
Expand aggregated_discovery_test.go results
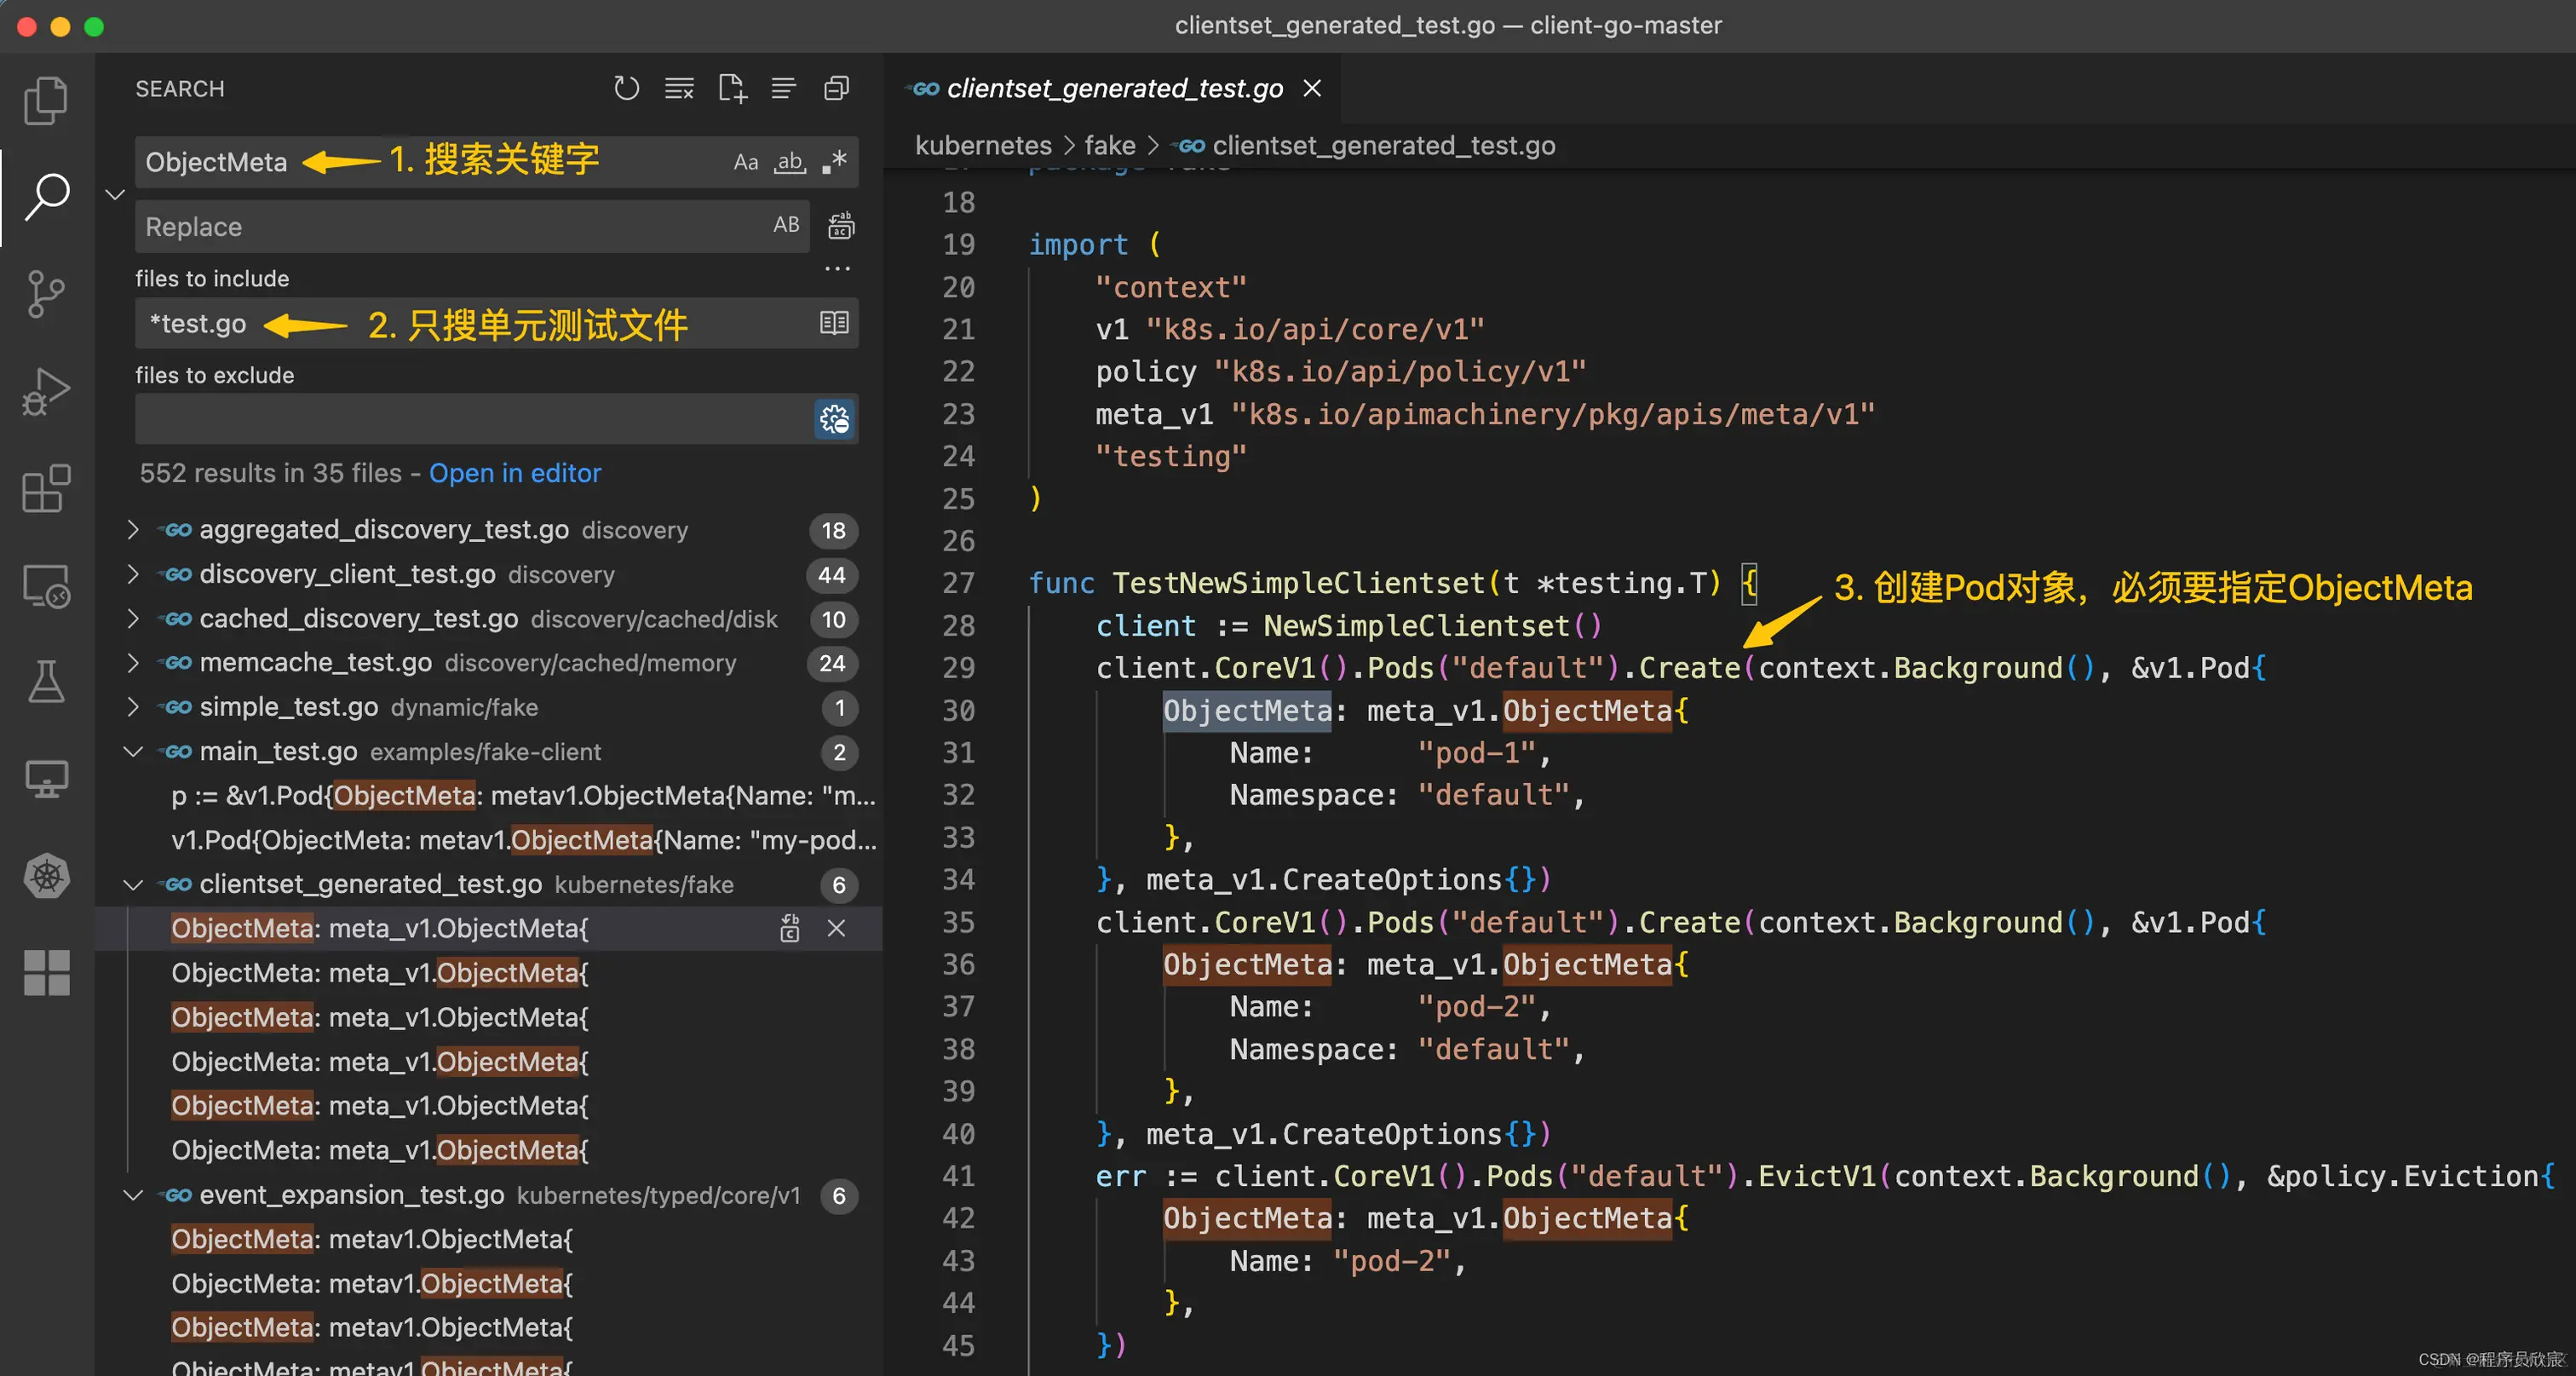click(132, 530)
